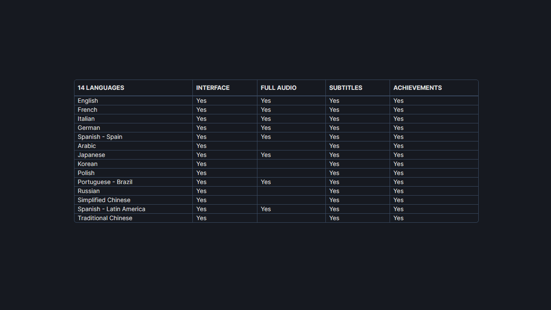Click the Achievements "Yes" for Japanese
Screen dimensions: 551x310
(398, 155)
